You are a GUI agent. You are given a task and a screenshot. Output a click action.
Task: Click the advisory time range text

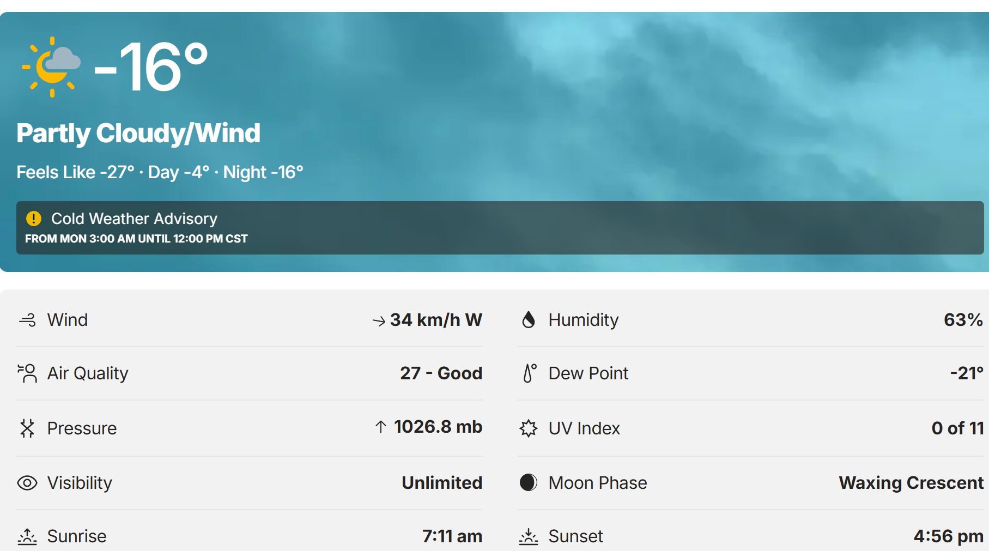[x=136, y=239]
